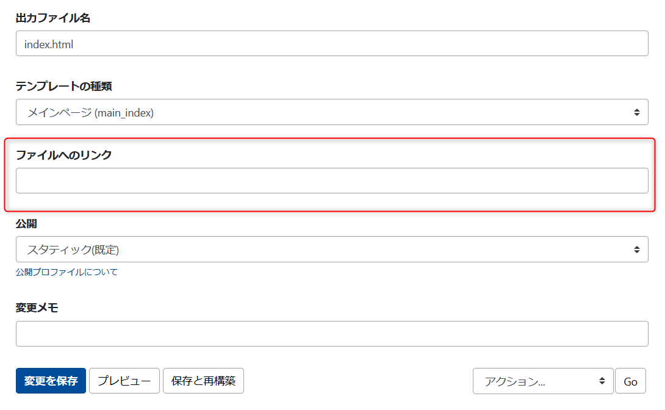
Task: Click the 出力ファイル名 input containing index.html
Action: (332, 44)
